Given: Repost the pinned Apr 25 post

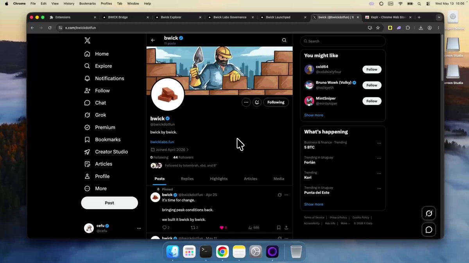Looking at the screenshot, I should pos(194,228).
